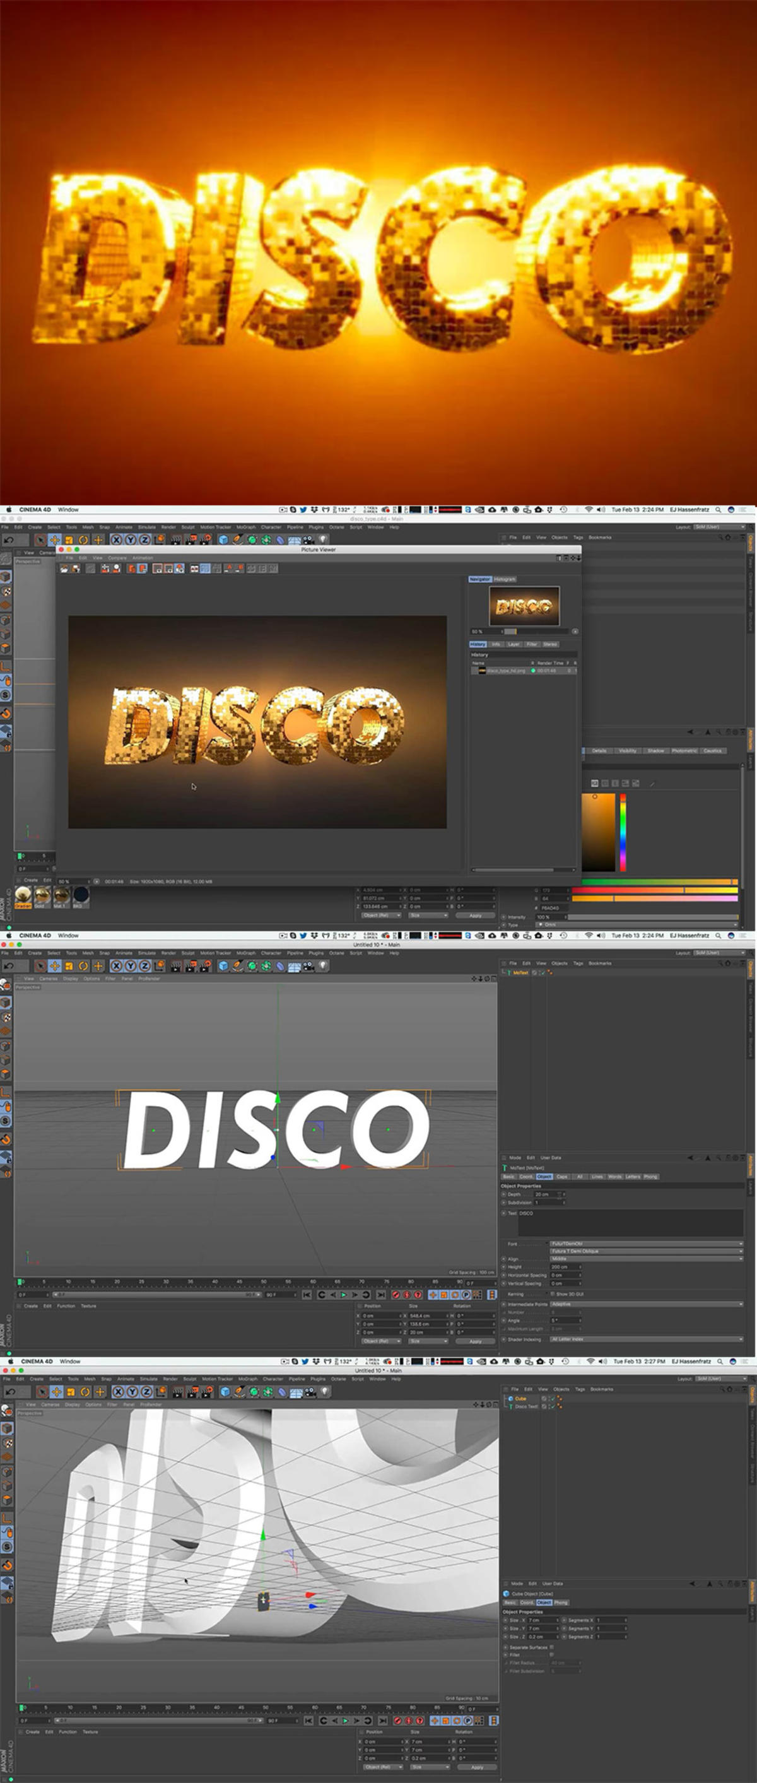Select the Move tool in the MoText scene toolbar
The height and width of the screenshot is (1783, 757).
[x=55, y=965]
